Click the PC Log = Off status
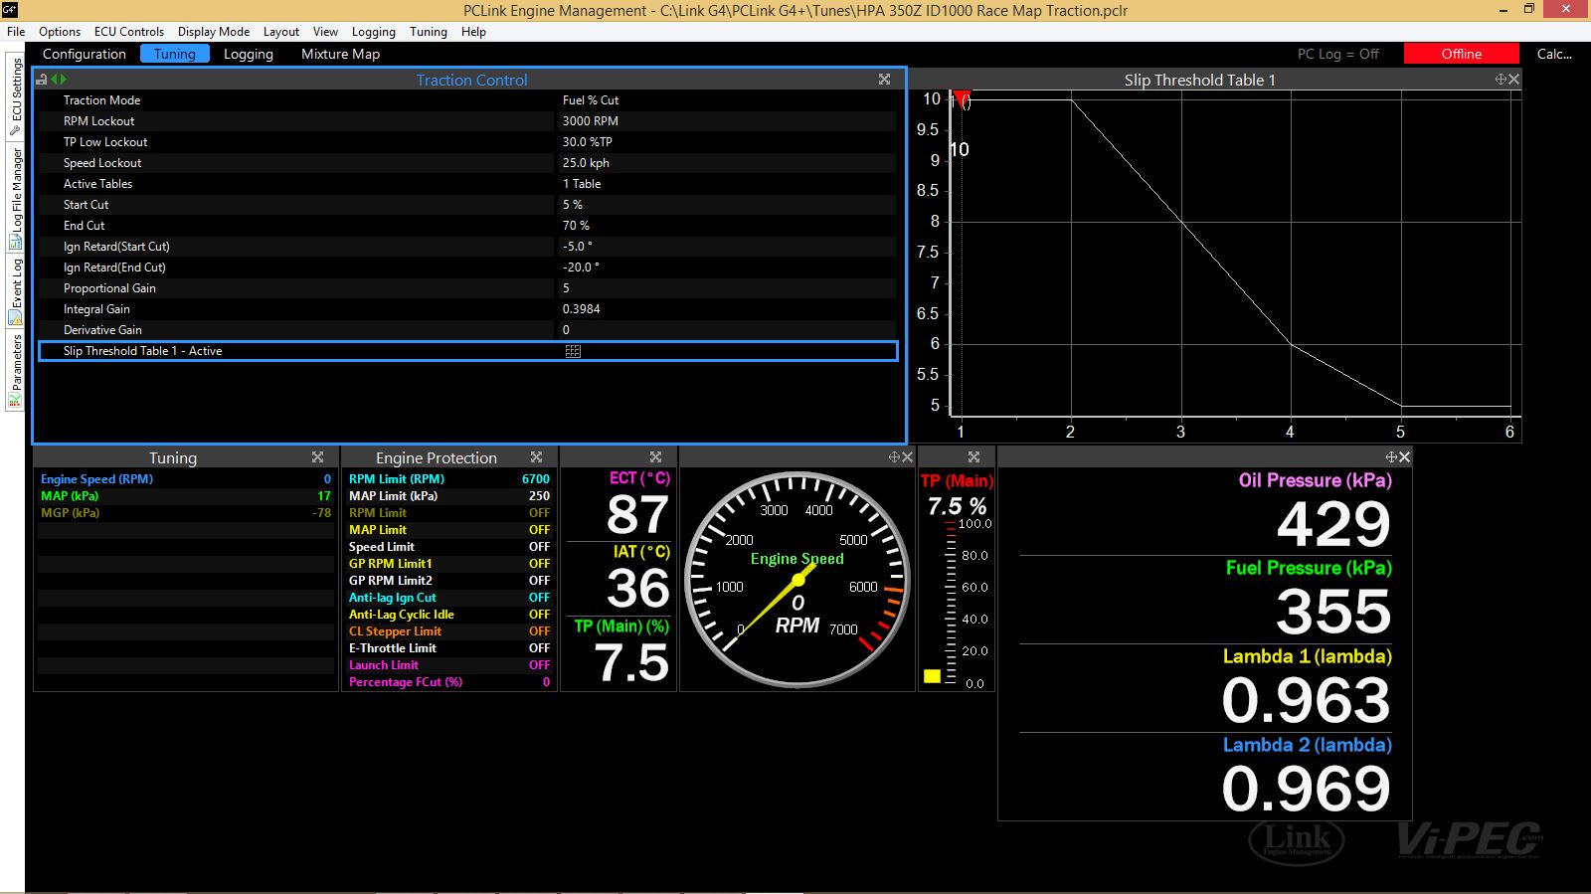1591x894 pixels. click(x=1337, y=54)
